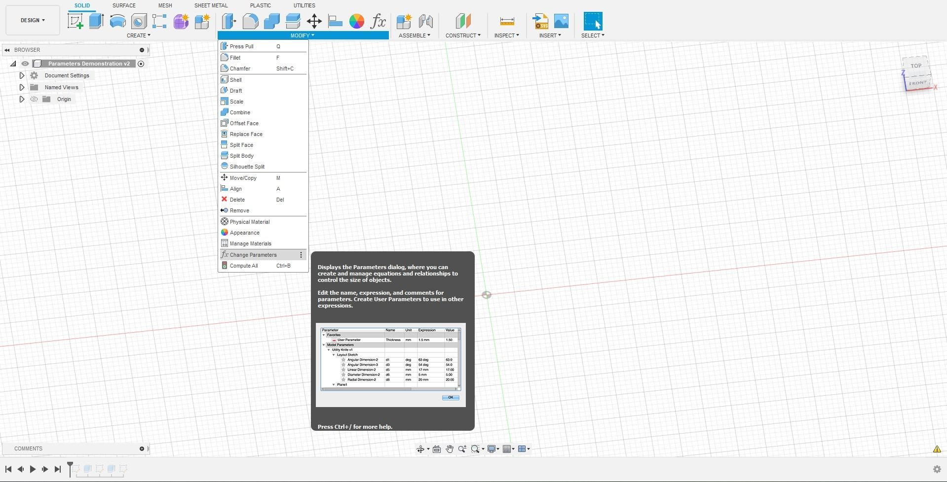Toggle visibility of Parameters Demonstration v2

pos(25,64)
